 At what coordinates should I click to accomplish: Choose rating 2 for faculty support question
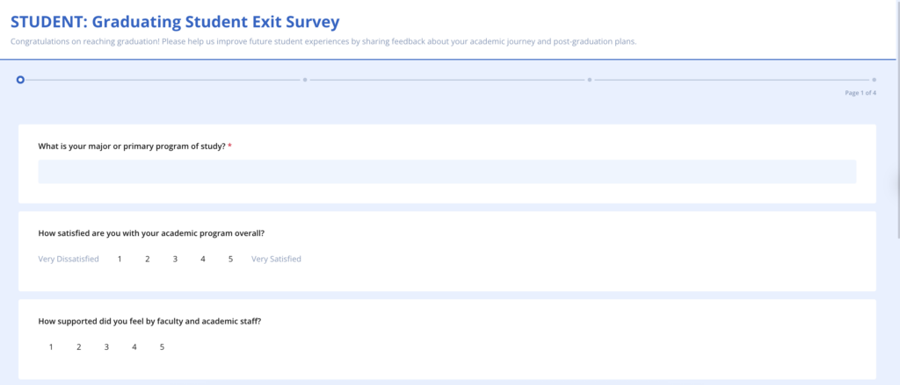click(78, 346)
